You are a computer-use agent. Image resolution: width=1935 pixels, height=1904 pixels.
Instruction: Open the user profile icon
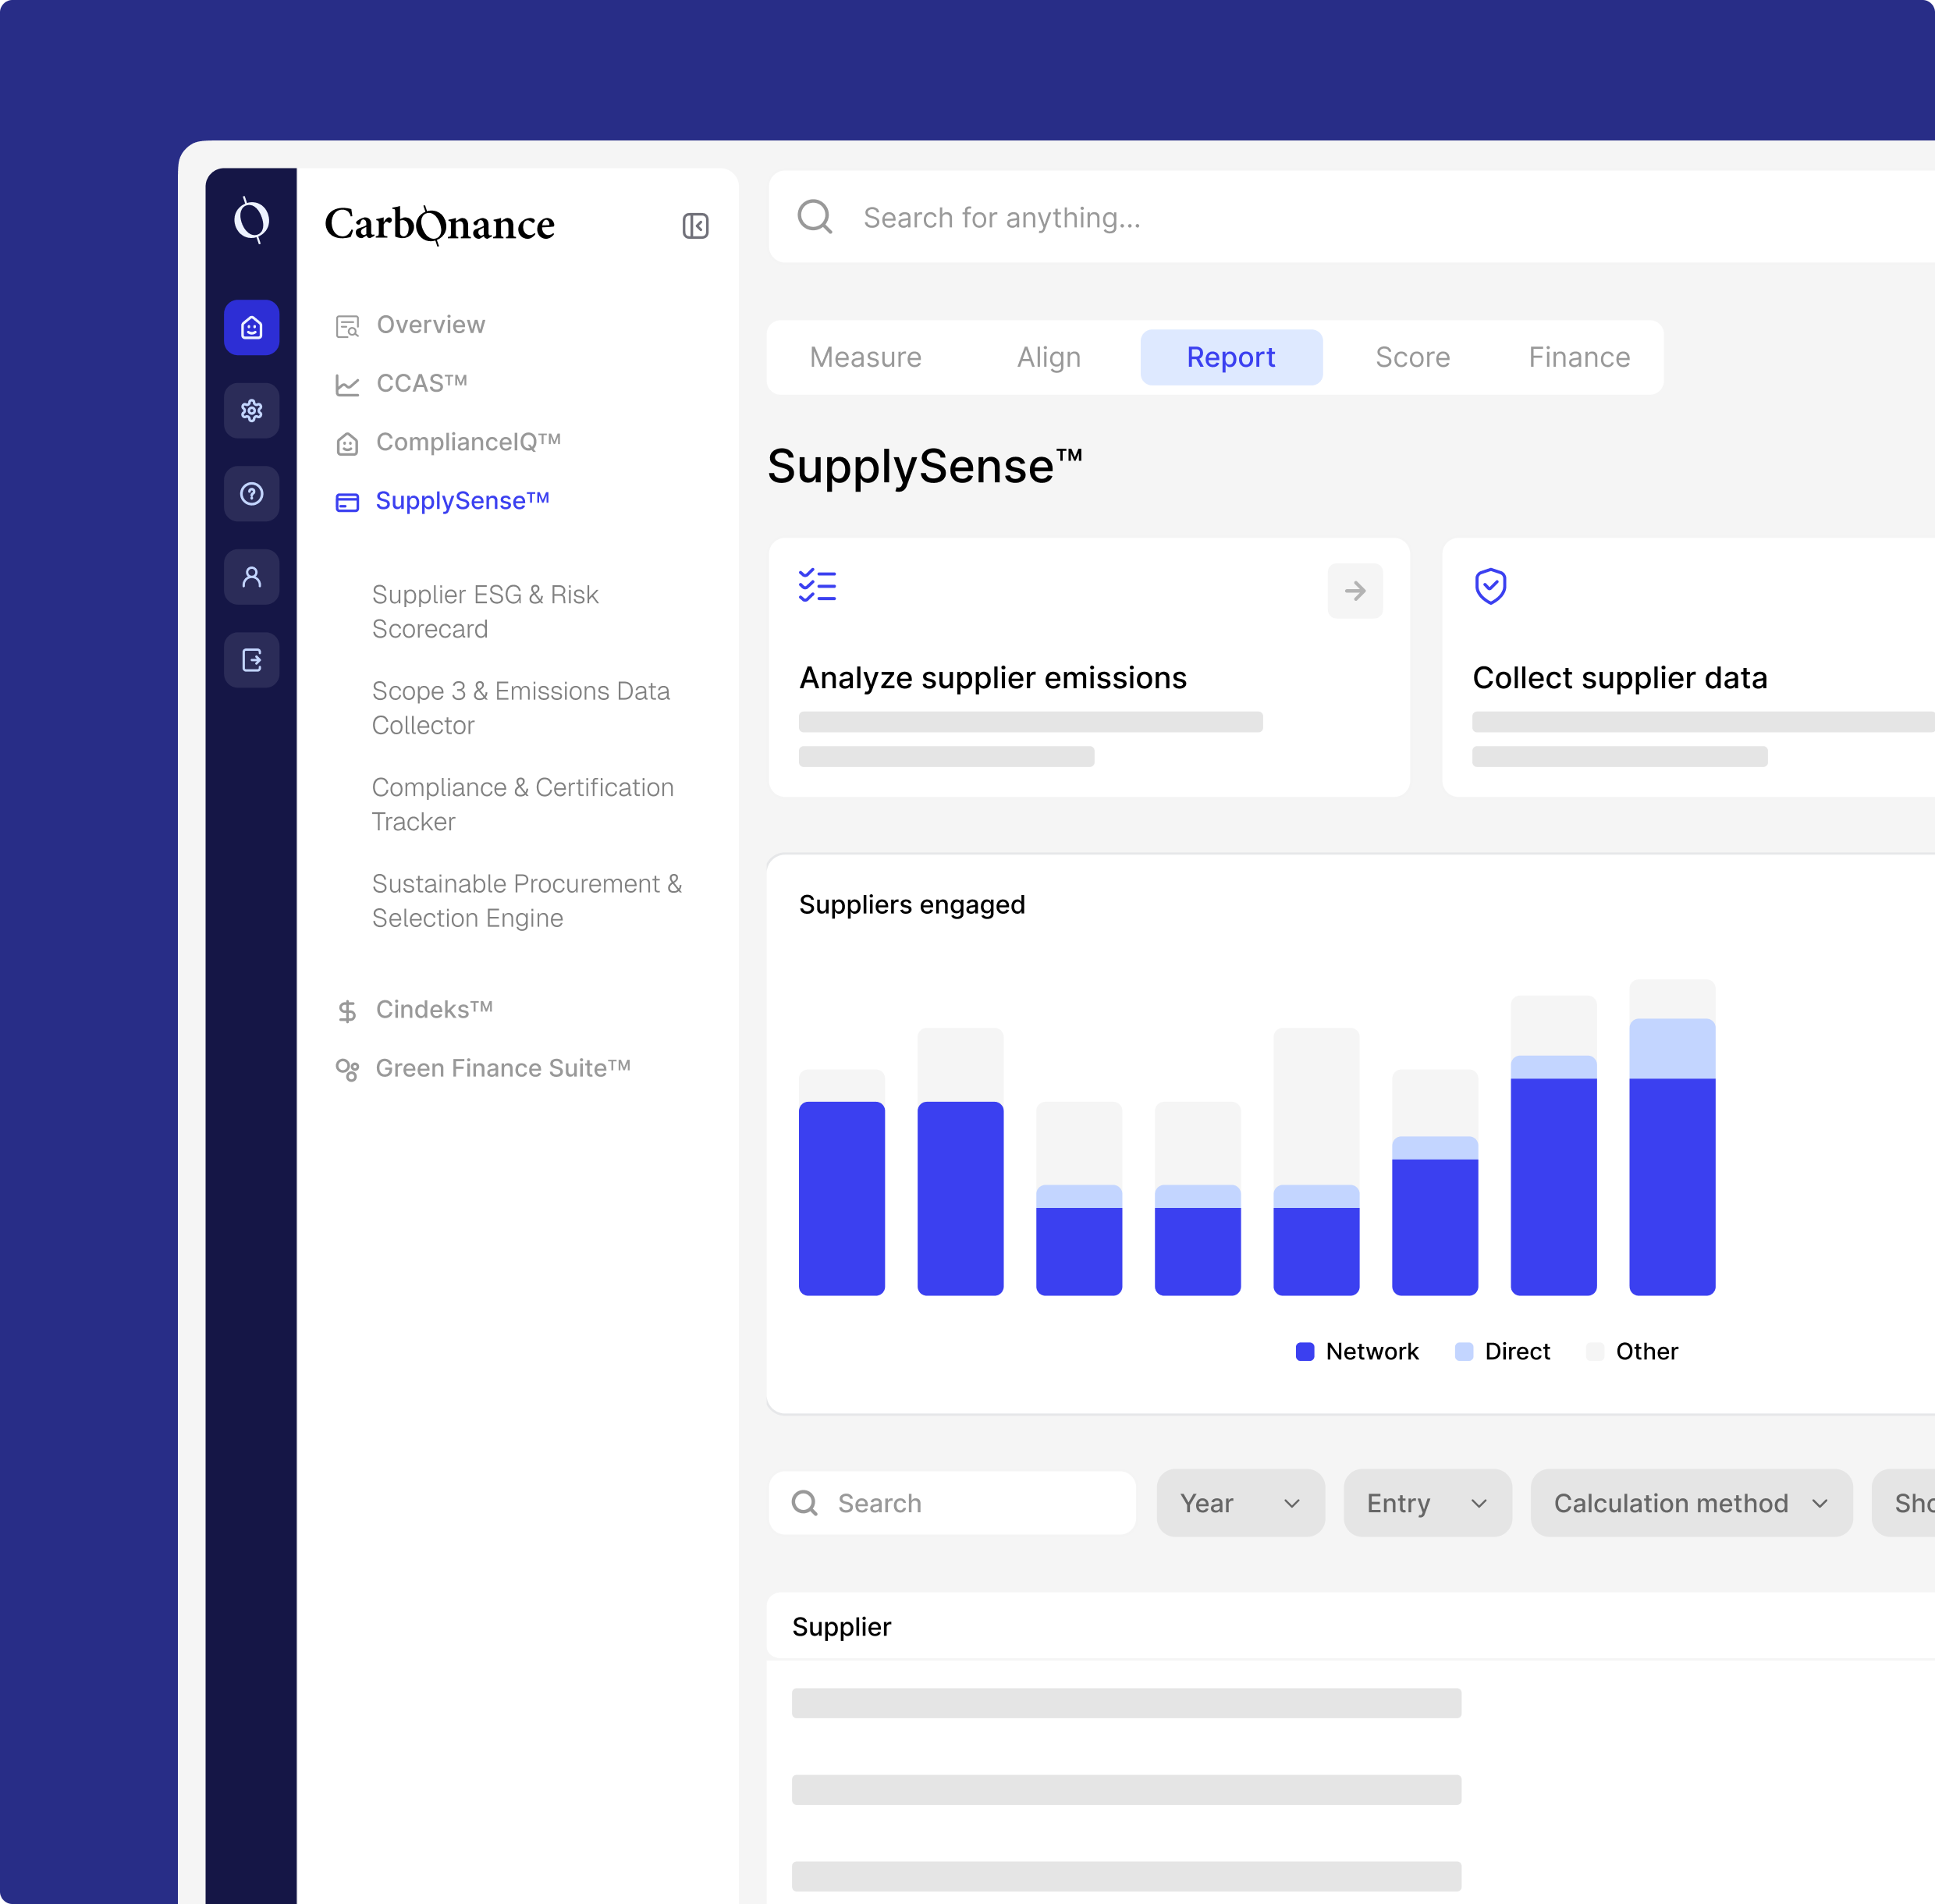coord(251,577)
